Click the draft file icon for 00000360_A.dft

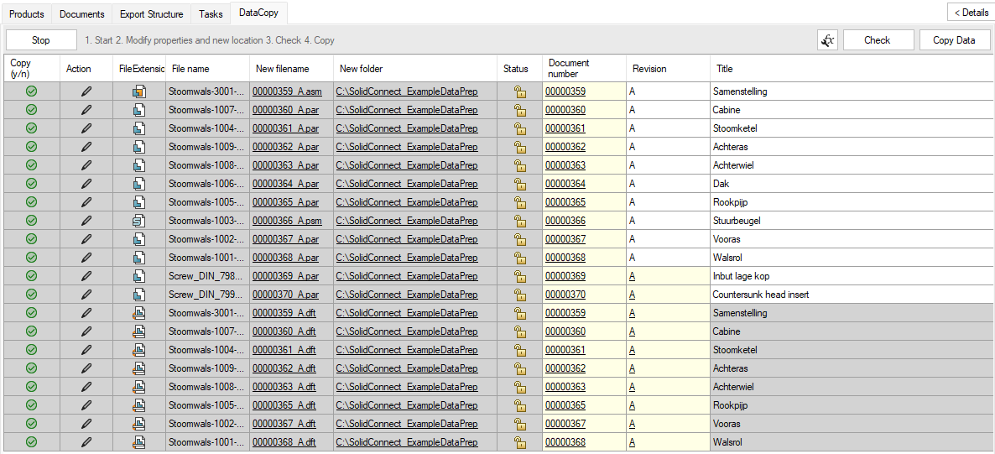[x=139, y=331]
